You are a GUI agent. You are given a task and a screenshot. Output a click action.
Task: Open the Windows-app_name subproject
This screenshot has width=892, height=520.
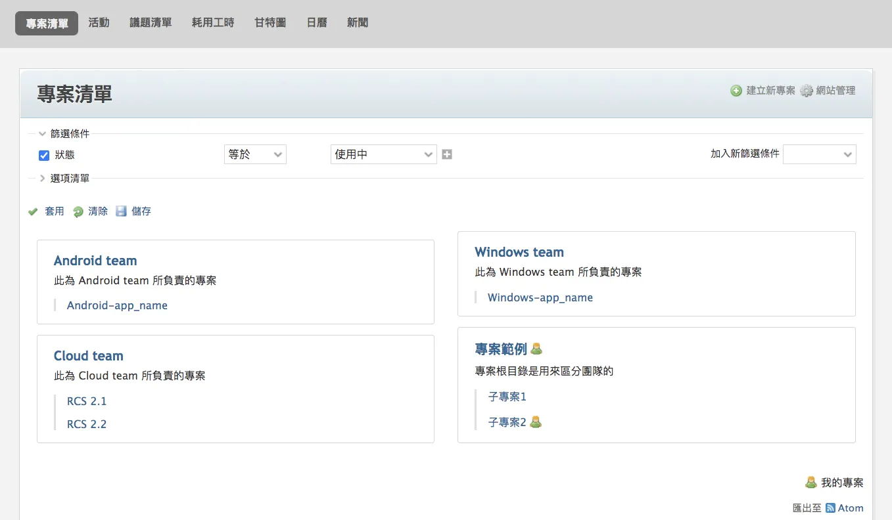pyautogui.click(x=540, y=297)
